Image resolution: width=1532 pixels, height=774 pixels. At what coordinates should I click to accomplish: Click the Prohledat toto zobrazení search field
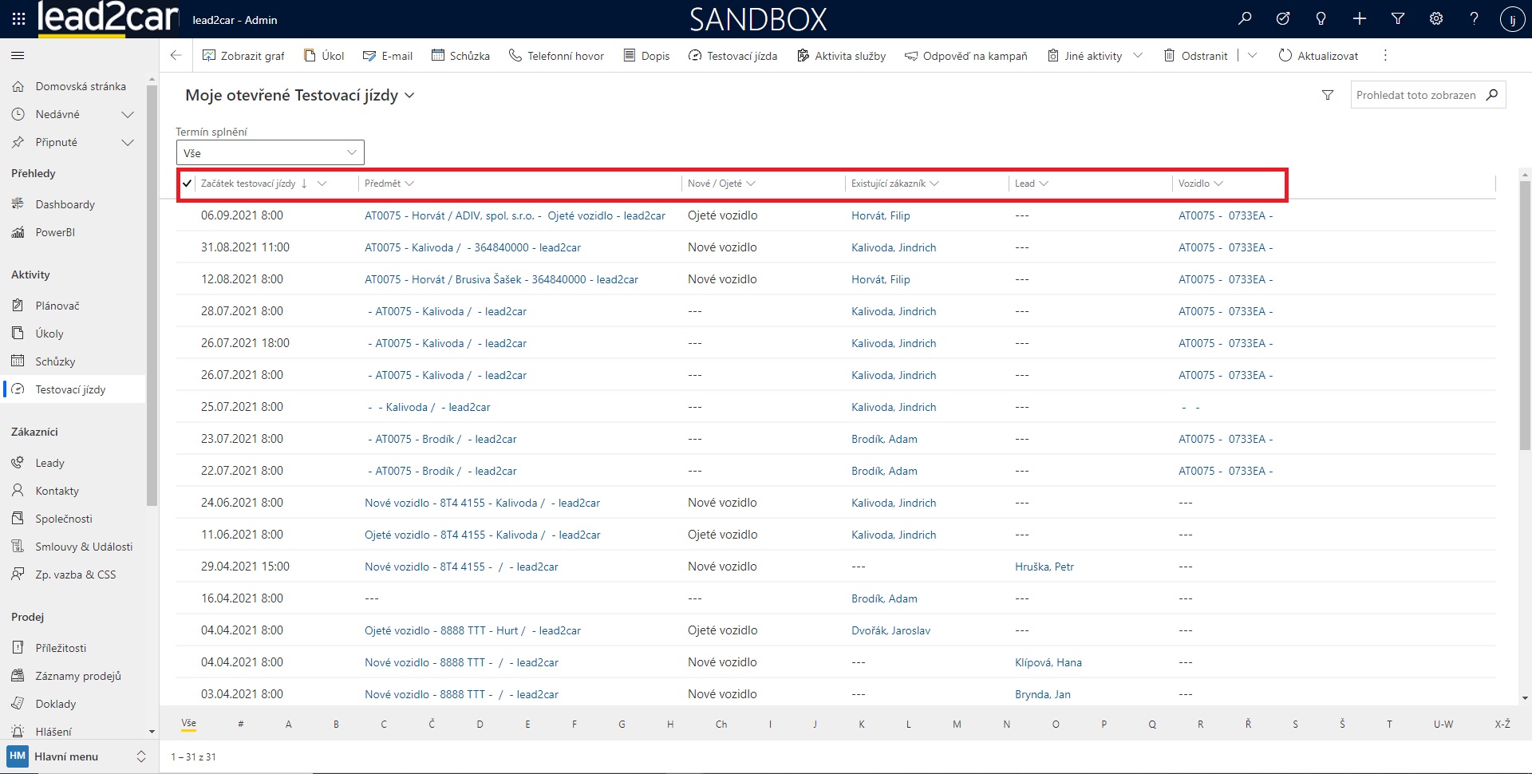(1416, 95)
